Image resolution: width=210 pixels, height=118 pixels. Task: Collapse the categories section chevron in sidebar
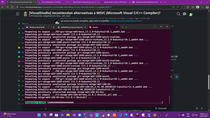click(19, 43)
